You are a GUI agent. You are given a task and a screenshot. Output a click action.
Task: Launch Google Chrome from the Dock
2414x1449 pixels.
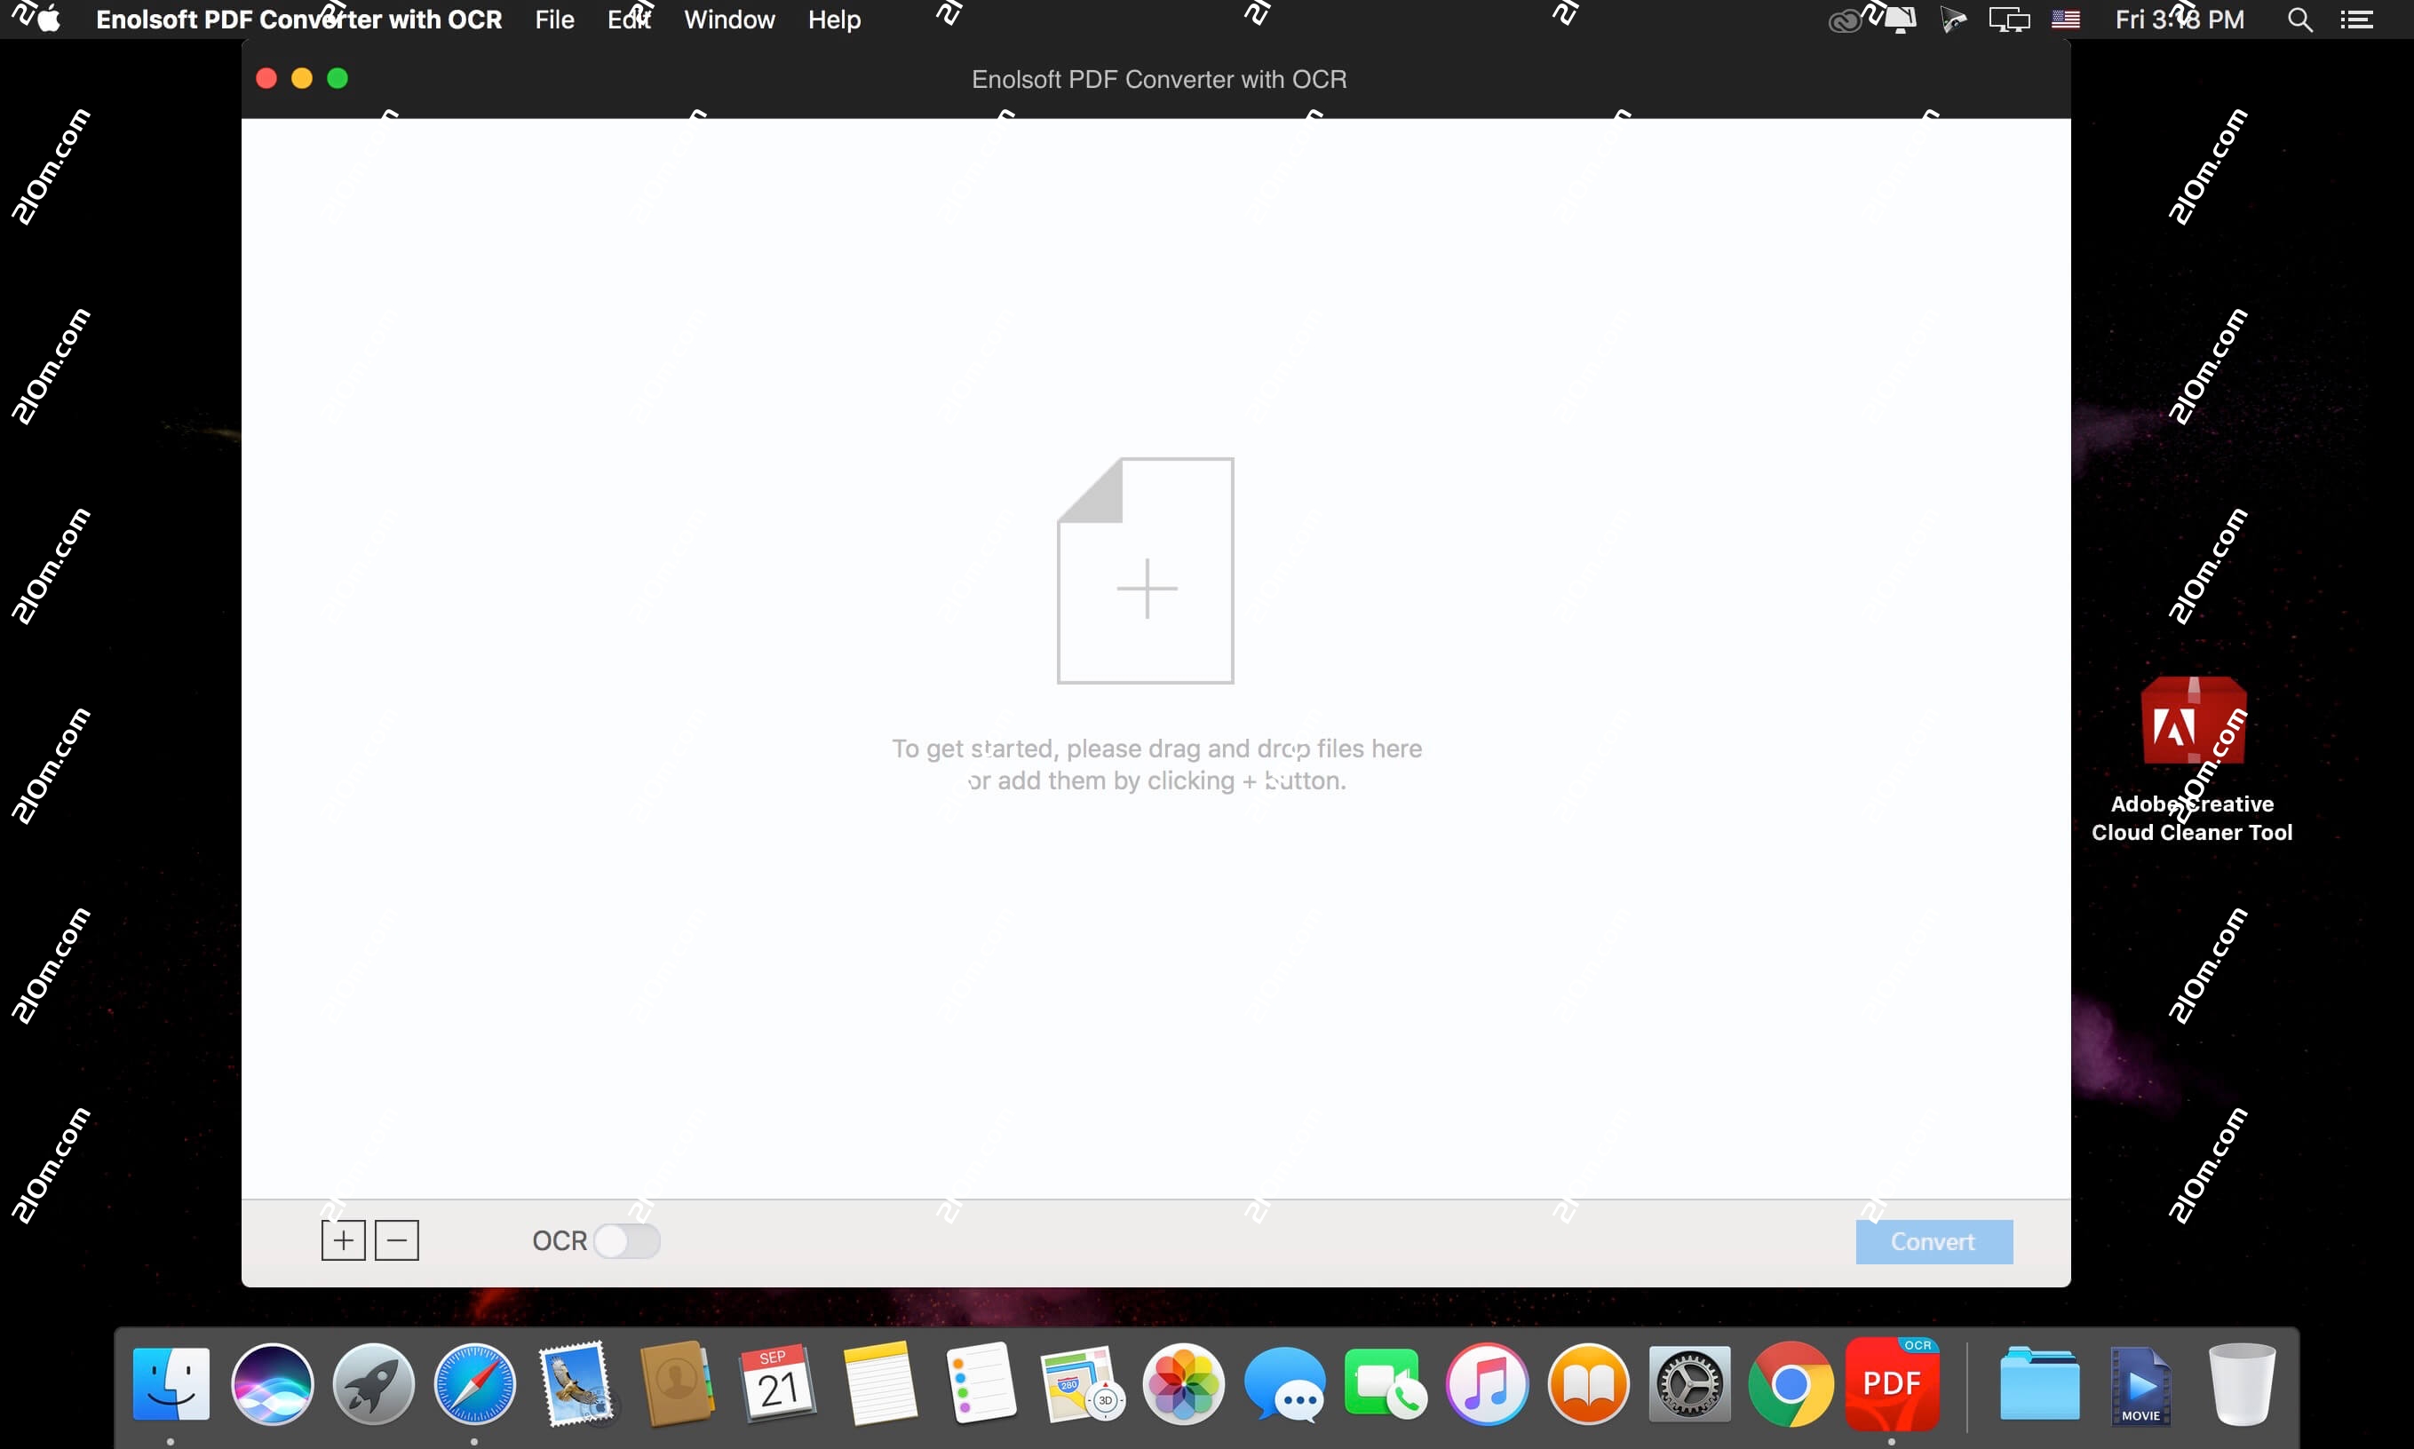coord(1790,1383)
